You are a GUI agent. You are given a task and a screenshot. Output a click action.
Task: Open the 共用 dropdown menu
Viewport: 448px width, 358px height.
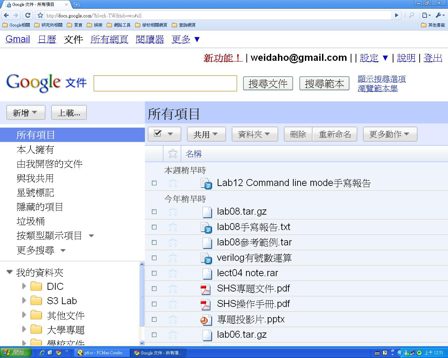coord(206,134)
